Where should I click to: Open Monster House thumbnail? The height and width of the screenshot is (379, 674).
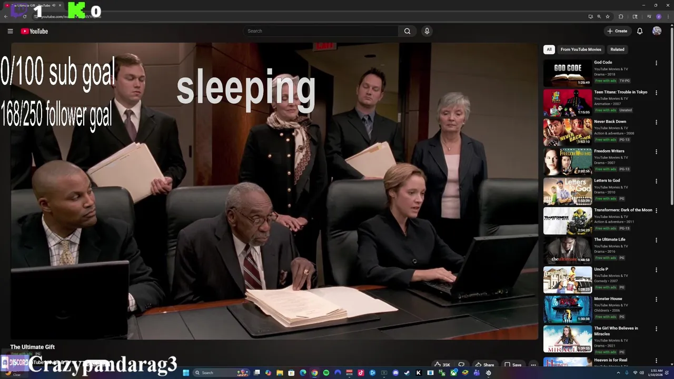[568, 308]
